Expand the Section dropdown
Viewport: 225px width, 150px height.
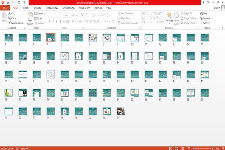[x=40, y=23]
